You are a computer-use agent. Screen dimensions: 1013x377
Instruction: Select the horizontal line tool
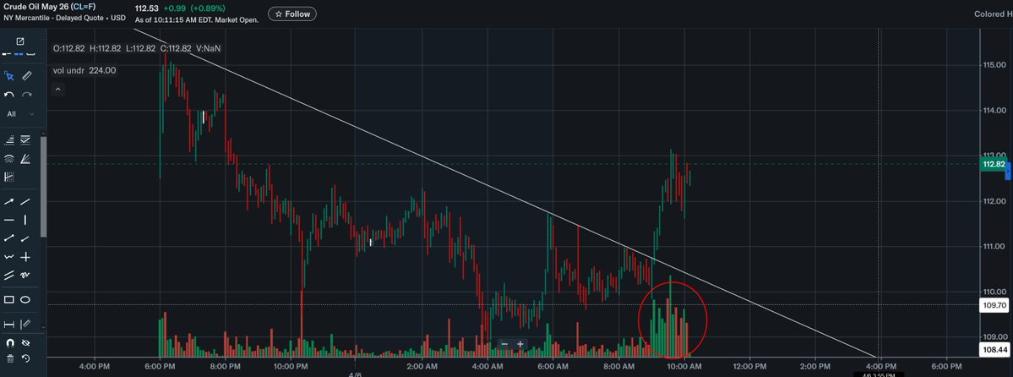[9, 221]
